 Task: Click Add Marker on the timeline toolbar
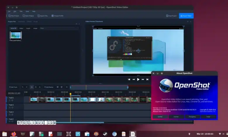[49, 87]
